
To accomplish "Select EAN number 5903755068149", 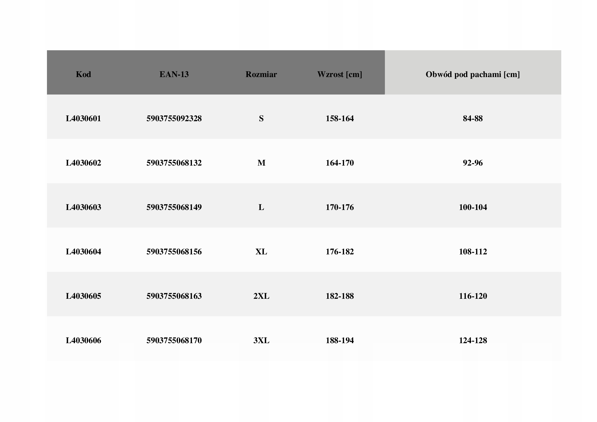I will (x=174, y=207).
